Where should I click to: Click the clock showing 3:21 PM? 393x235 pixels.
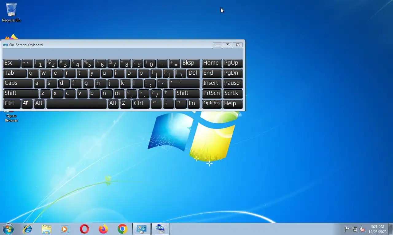coord(377,227)
